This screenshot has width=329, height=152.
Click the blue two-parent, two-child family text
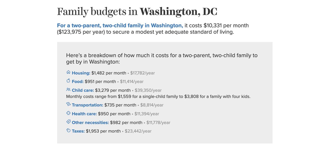tap(120, 26)
